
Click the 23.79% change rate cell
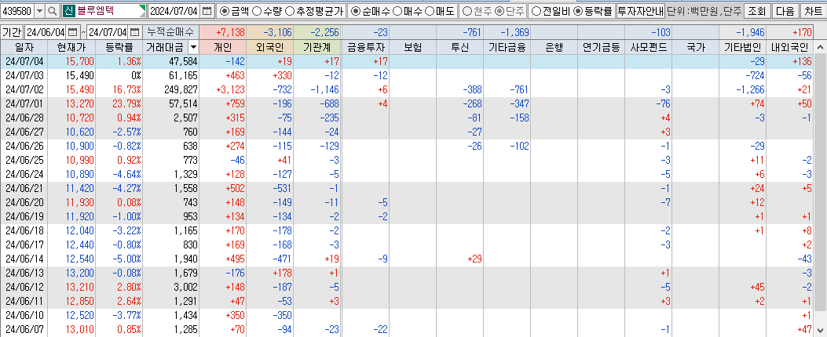click(x=119, y=103)
